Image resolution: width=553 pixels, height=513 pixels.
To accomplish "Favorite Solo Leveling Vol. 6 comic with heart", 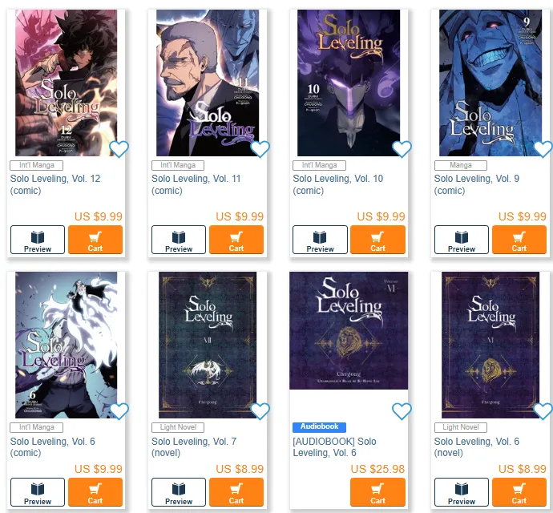I will pos(119,411).
